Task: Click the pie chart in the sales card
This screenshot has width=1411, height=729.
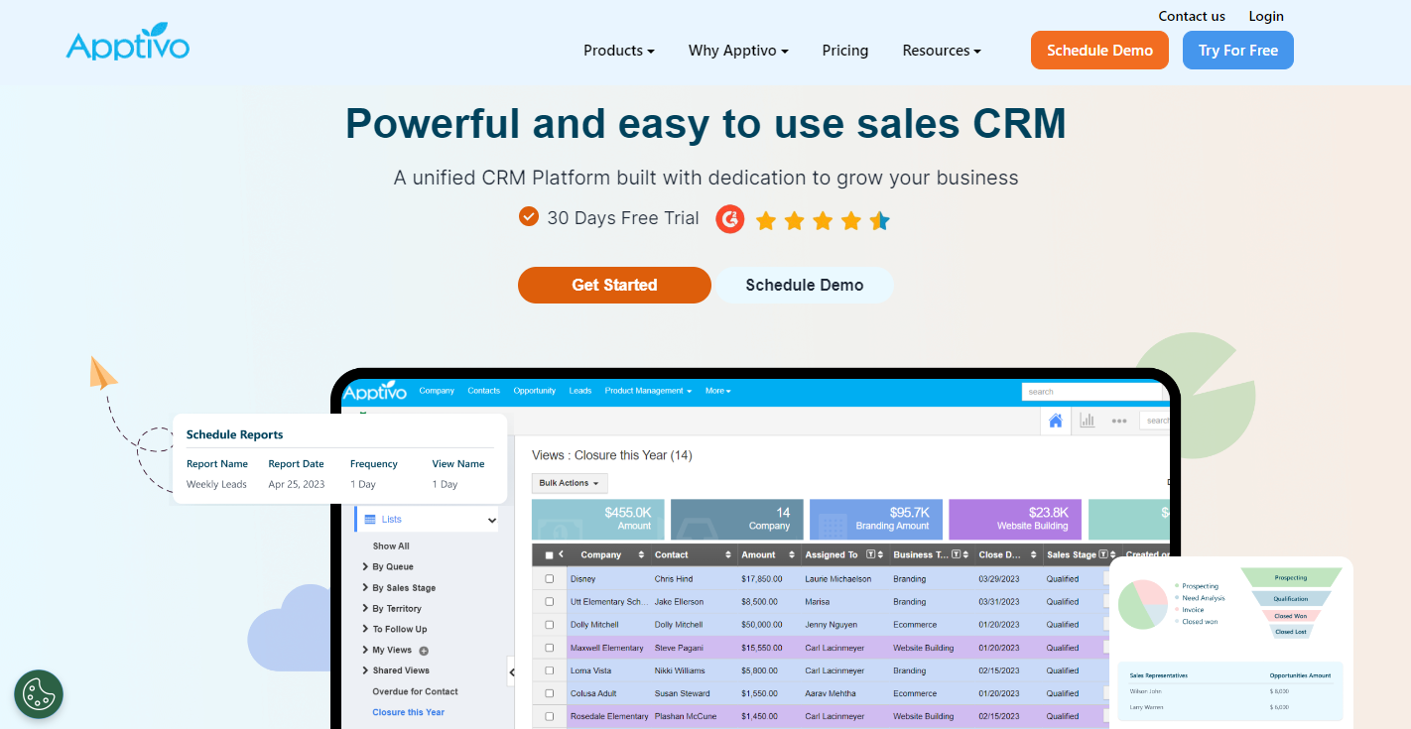Action: pyautogui.click(x=1143, y=604)
